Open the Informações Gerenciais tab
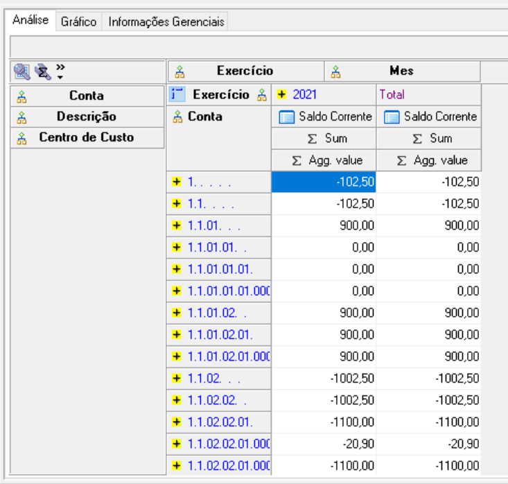The width and height of the screenshot is (508, 484). 166,21
